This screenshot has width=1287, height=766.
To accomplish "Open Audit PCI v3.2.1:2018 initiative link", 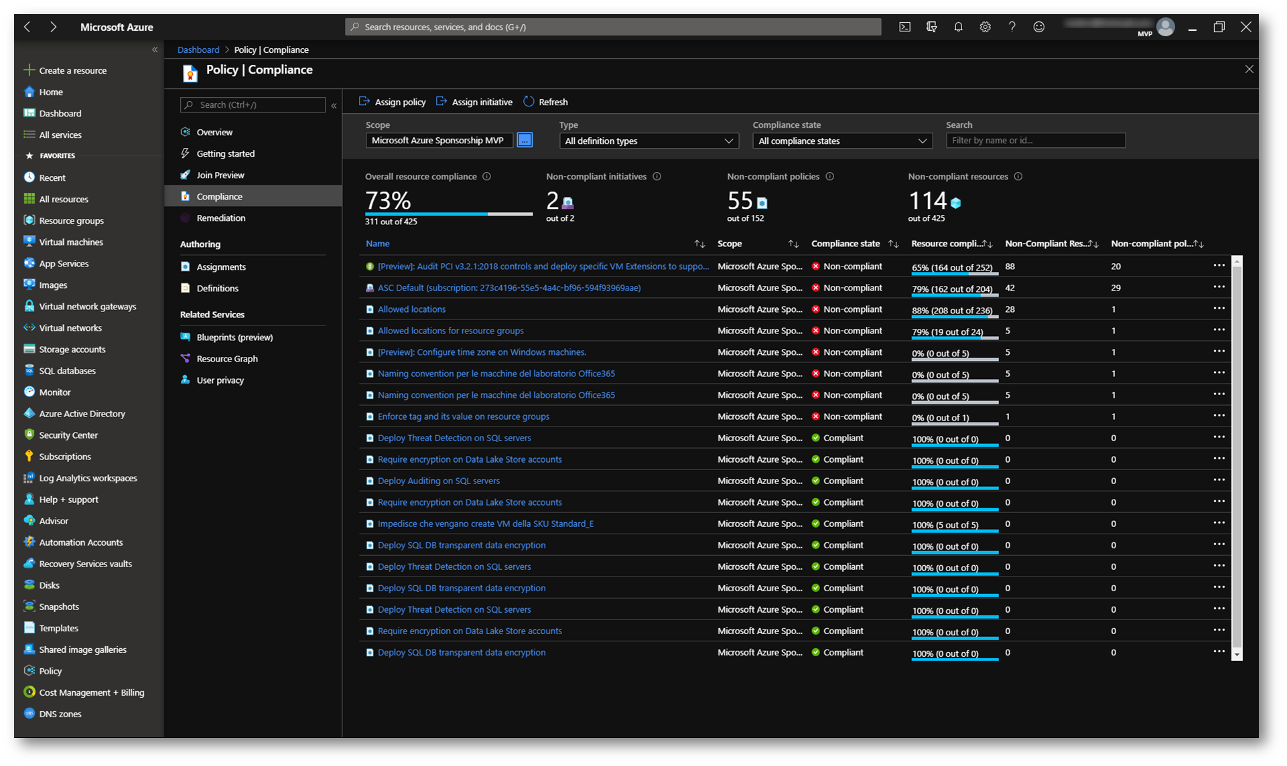I will pyautogui.click(x=543, y=266).
